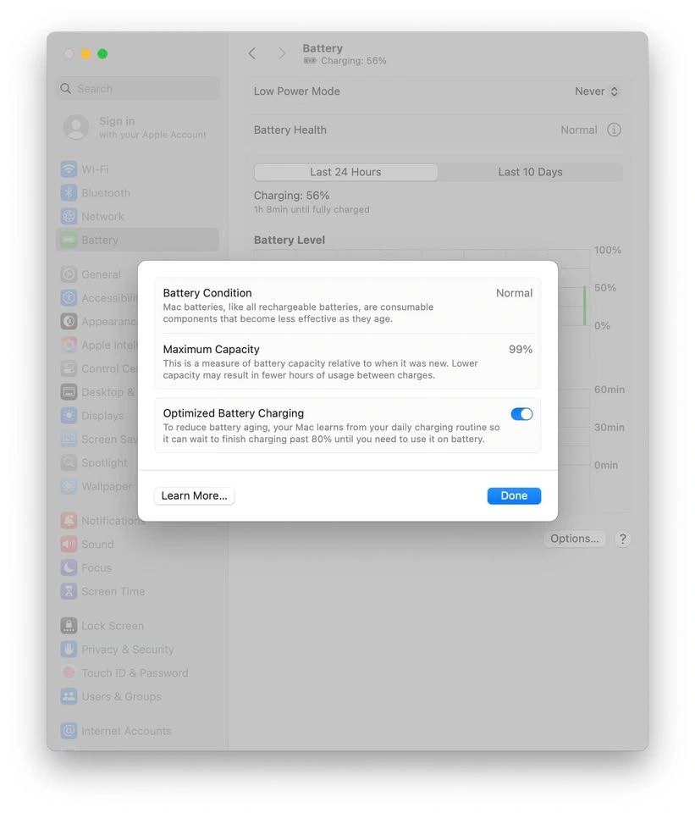Screen dimensions: 695x813
Task: Click the back navigation chevron
Action: coord(252,53)
